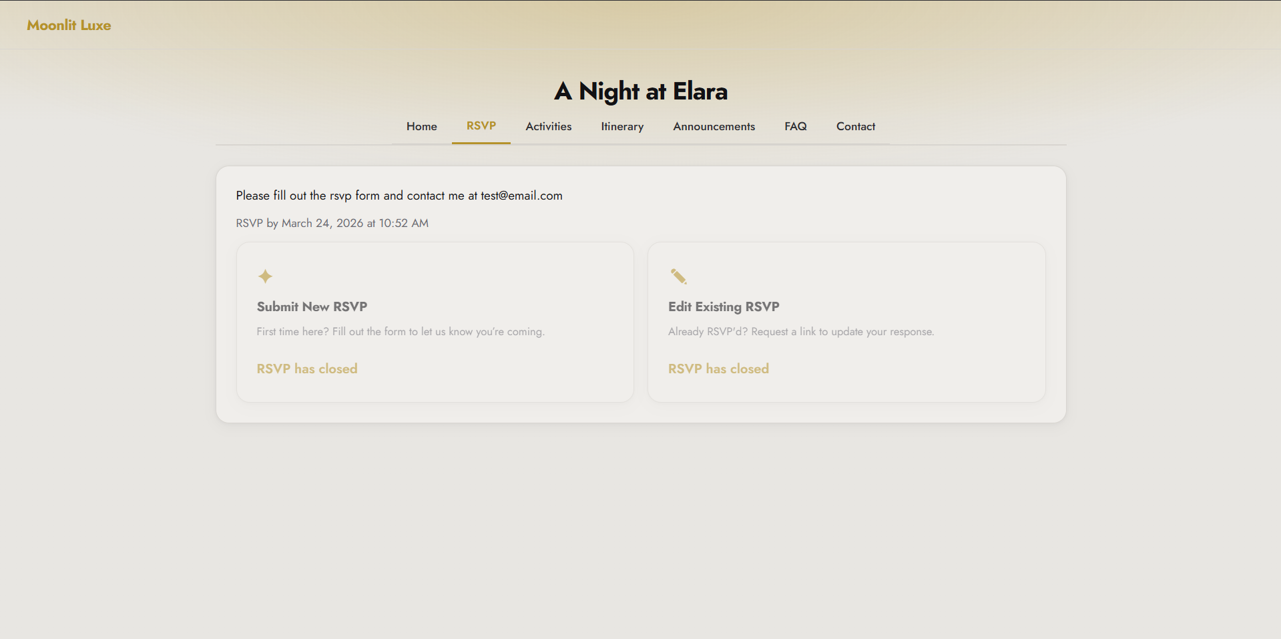Click the 'Already RSVP'd?' description text
Viewport: 1281px width, 639px height.
pyautogui.click(x=800, y=332)
